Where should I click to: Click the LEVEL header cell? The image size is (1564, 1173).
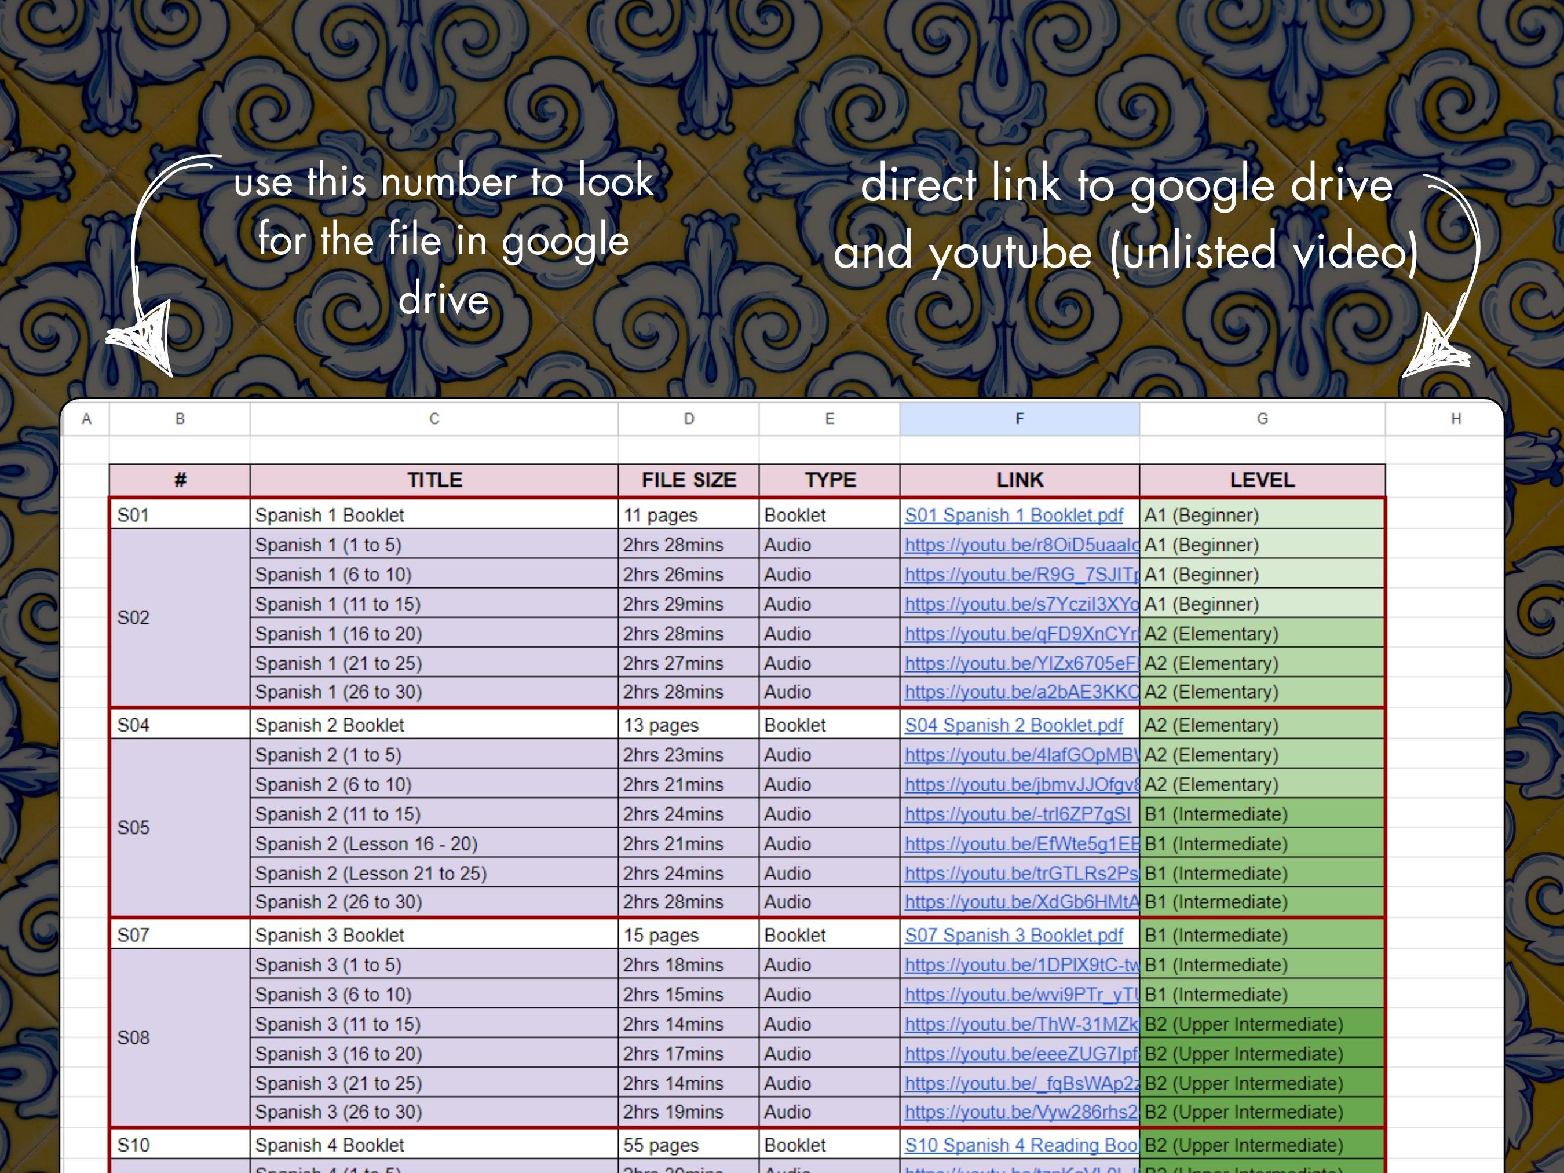(1262, 480)
